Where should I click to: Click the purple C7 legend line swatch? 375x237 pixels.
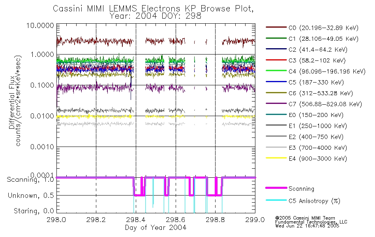pyautogui.click(x=276, y=103)
